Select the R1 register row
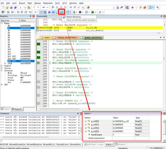 (21, 28)
